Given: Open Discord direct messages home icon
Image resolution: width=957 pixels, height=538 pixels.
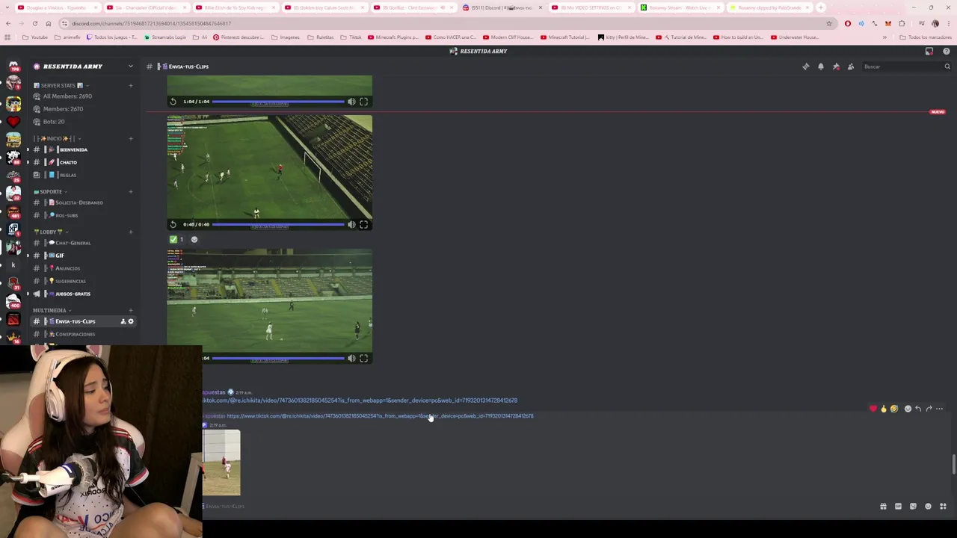Looking at the screenshot, I should (x=13, y=67).
